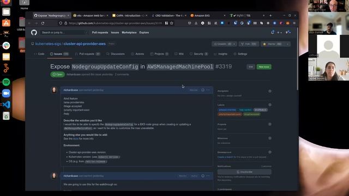Open the Discussions tab
Viewport: 349px width, 196px height.
(x=116, y=54)
